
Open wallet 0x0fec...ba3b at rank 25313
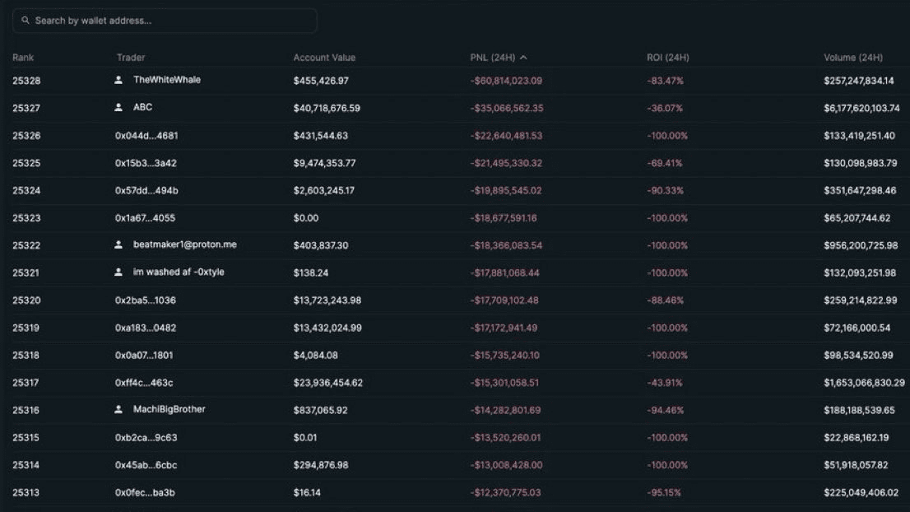click(145, 492)
